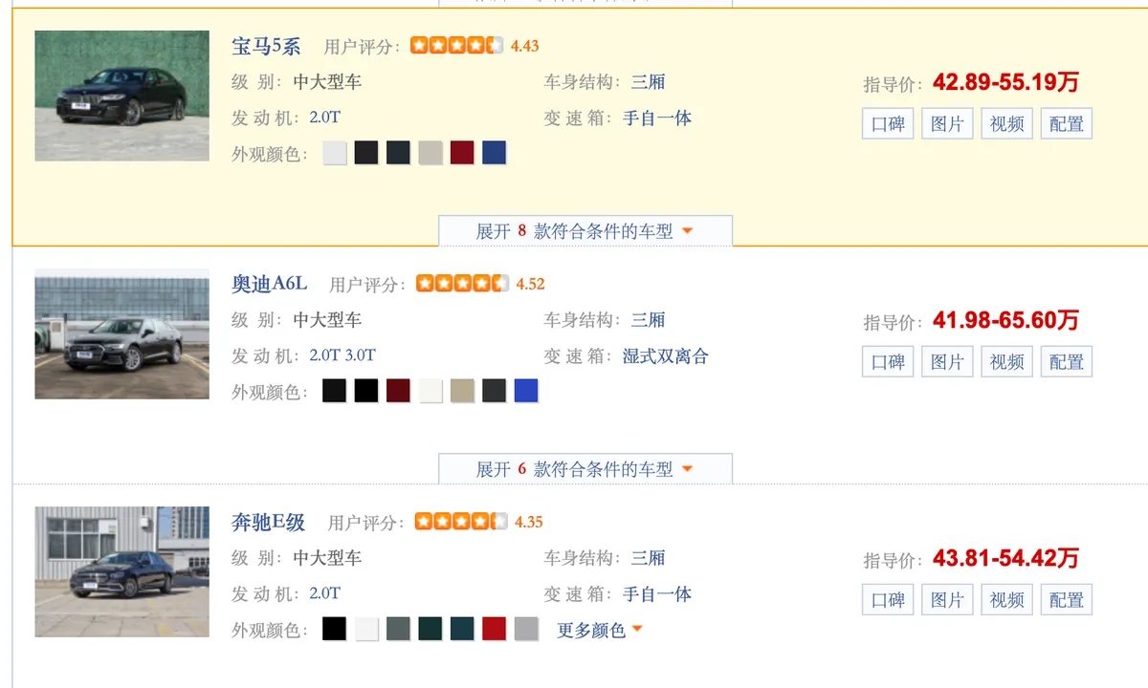Viewport: 1148px width, 688px height.
Task: Open the 宝马5系 car thumbnail image
Action: coord(121,96)
